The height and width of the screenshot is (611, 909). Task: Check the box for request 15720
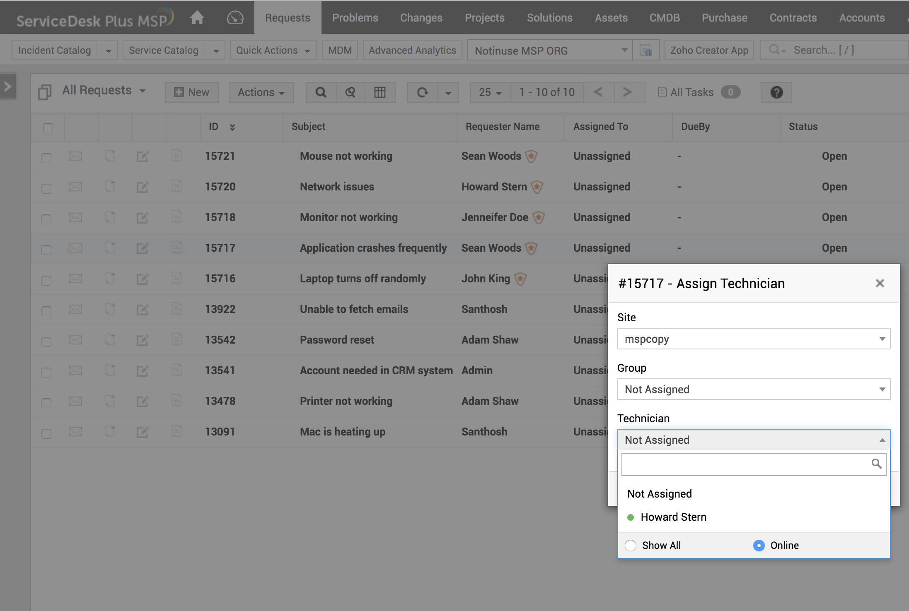point(46,188)
